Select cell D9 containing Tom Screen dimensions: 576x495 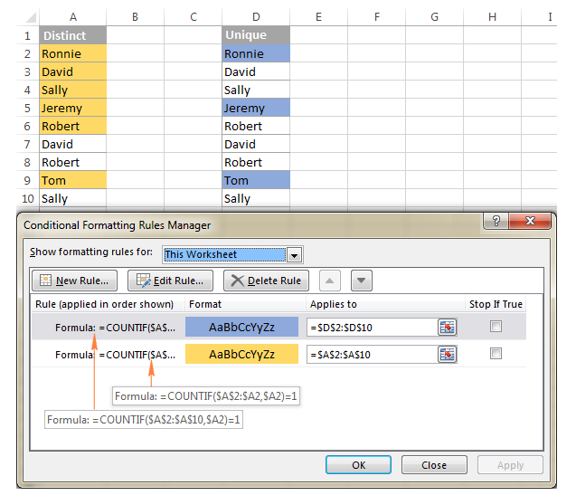(256, 180)
